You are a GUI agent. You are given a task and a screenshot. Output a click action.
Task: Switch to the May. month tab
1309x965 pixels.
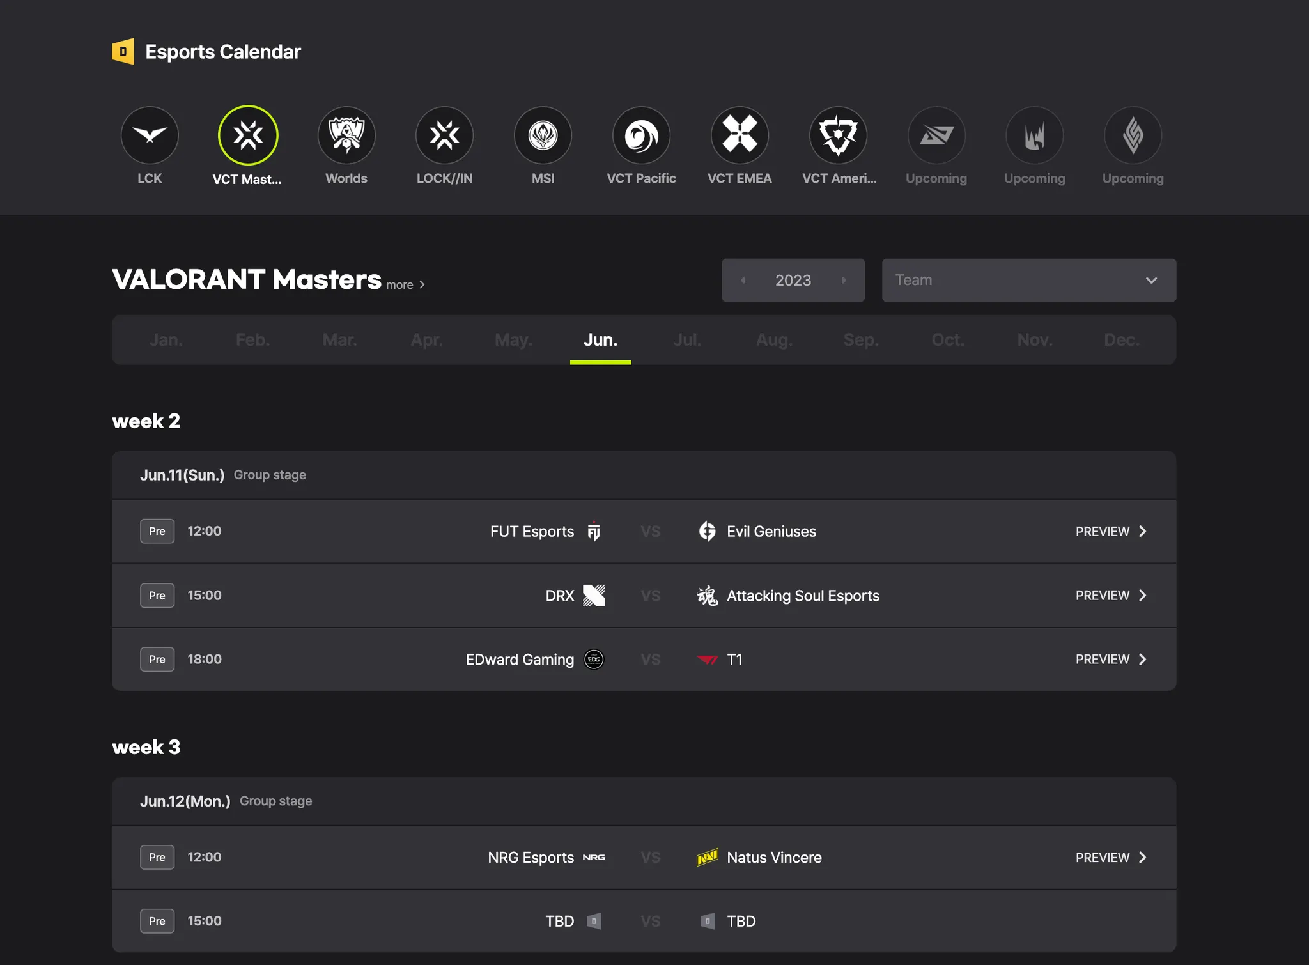(513, 340)
